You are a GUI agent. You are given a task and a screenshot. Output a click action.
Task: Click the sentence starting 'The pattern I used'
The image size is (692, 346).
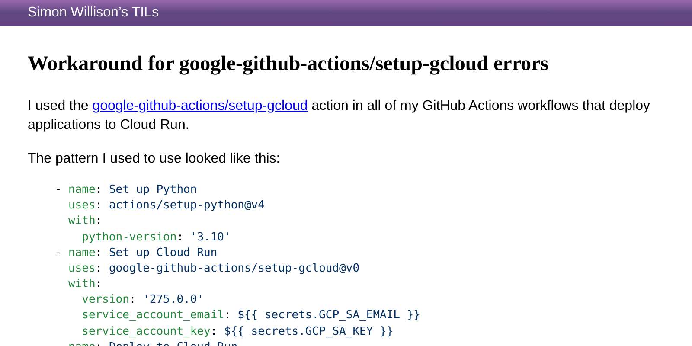[154, 158]
